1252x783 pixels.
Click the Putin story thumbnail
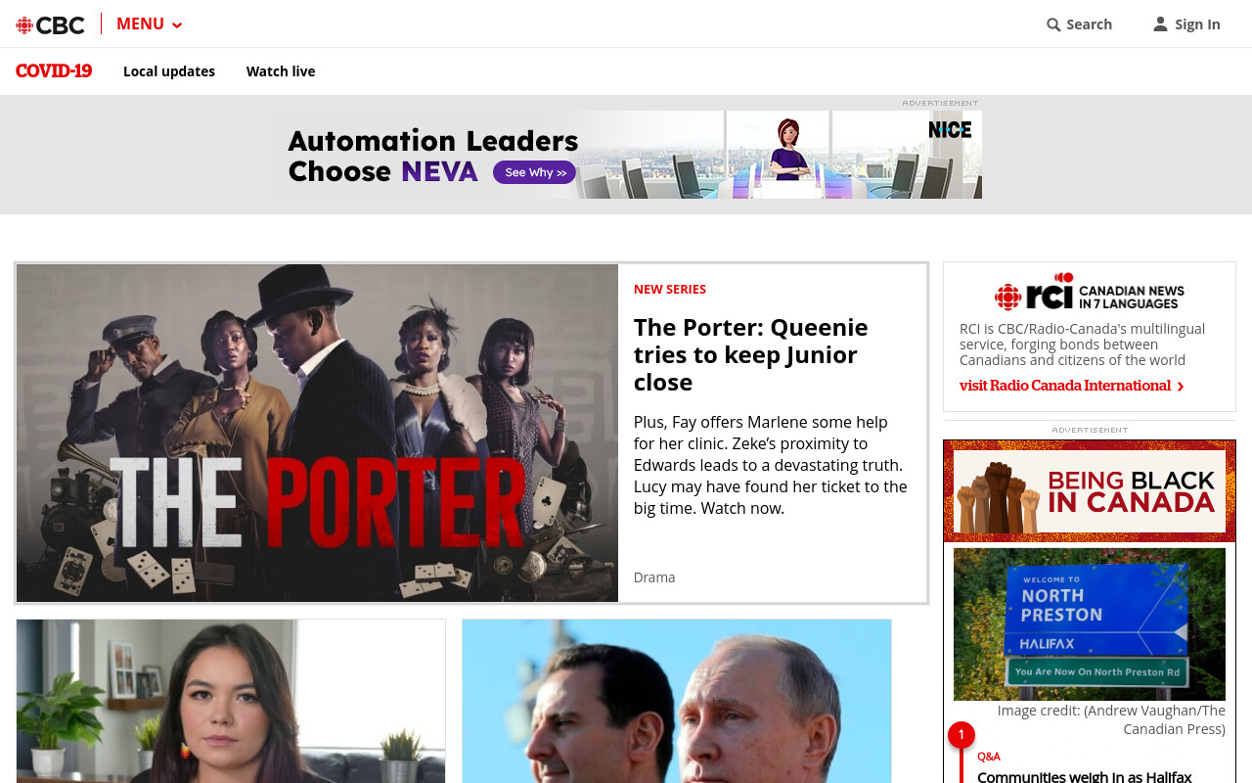tap(677, 701)
